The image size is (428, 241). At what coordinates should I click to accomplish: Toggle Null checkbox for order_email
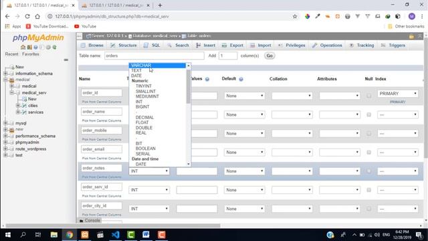(x=368, y=152)
